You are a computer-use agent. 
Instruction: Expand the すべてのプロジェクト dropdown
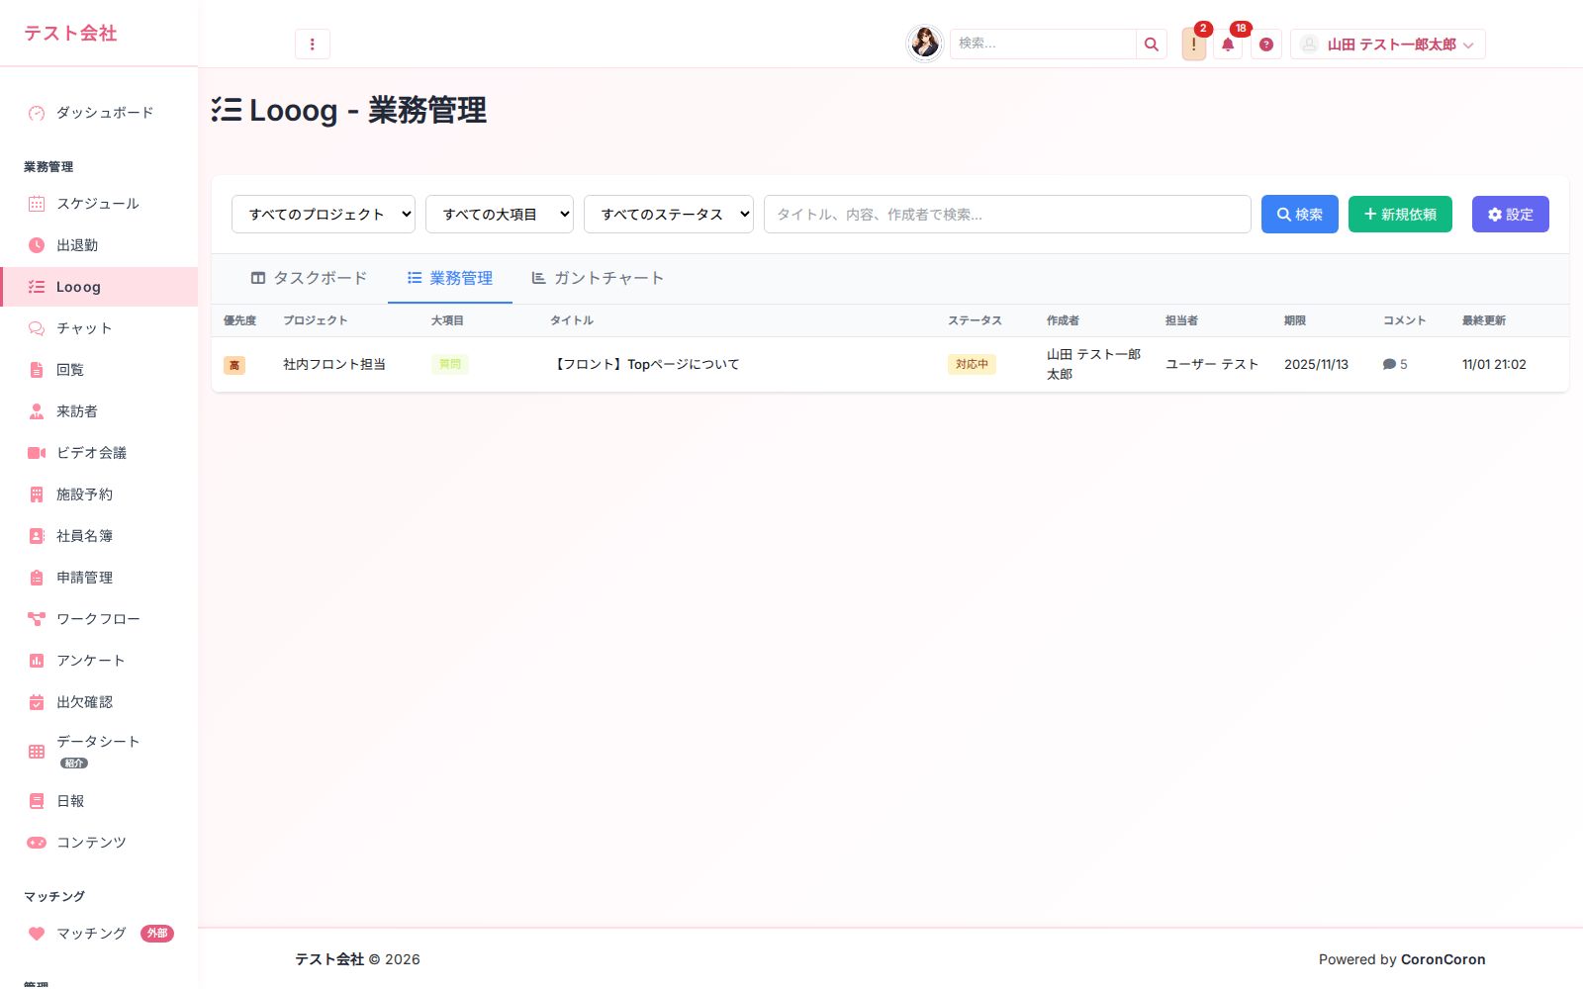[x=324, y=215]
